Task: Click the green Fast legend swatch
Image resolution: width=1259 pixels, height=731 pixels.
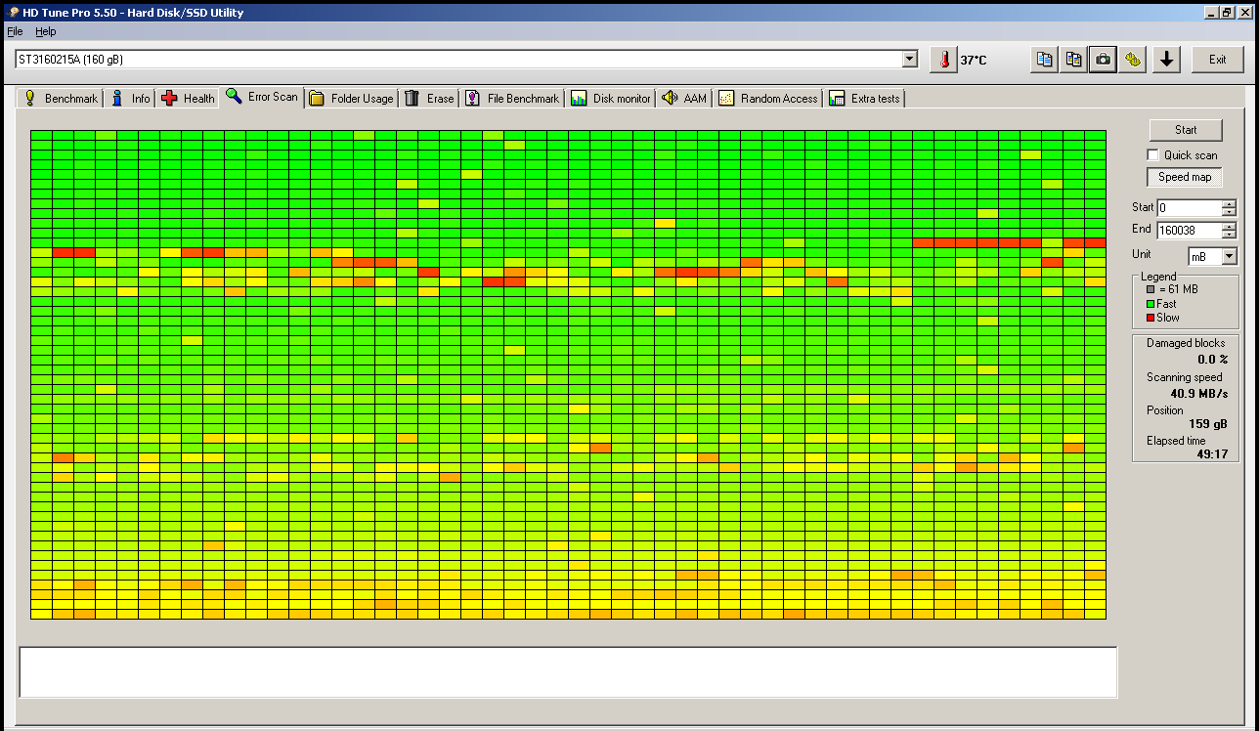Action: 1150,304
